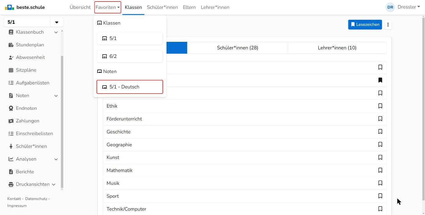425x215 pixels.
Task: Toggle the bookmark in the first subject row
Action: click(380, 67)
